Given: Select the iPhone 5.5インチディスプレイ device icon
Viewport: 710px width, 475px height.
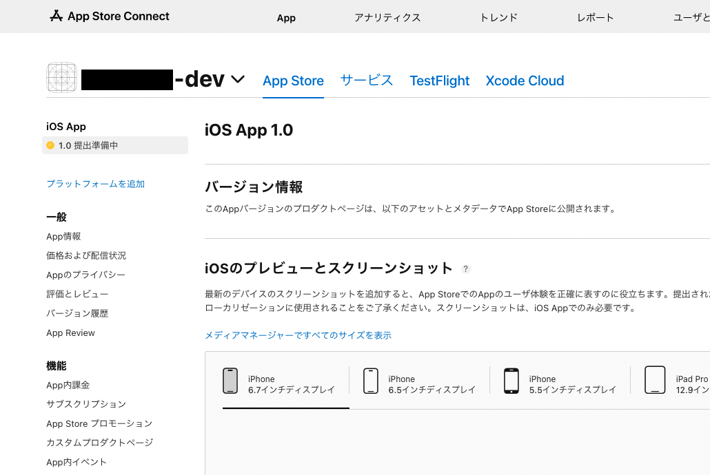Looking at the screenshot, I should click(511, 380).
